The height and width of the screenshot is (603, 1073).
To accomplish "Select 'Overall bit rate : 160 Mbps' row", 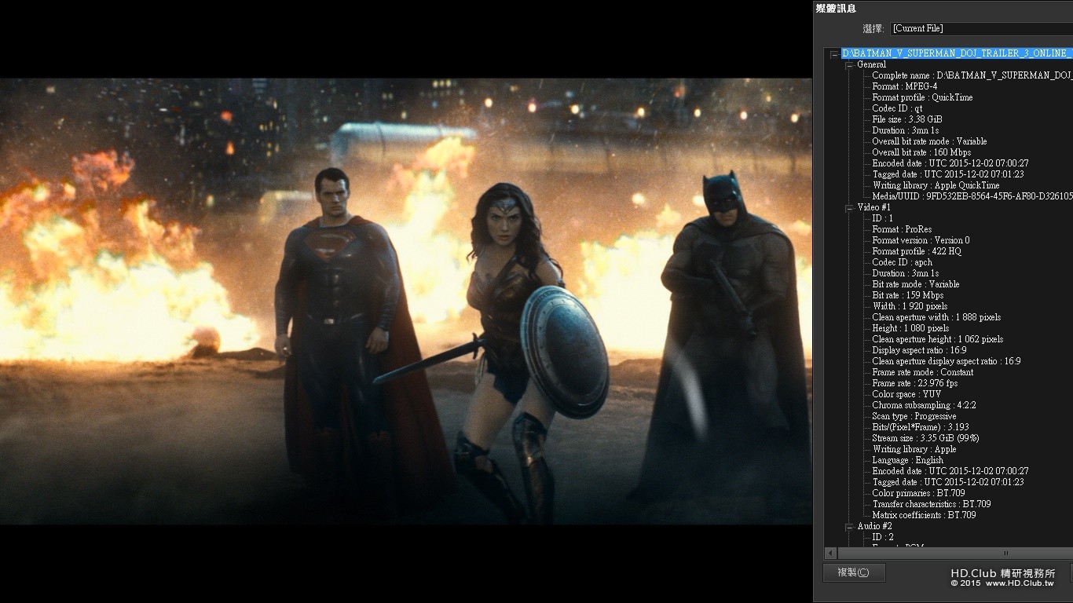I will [921, 152].
